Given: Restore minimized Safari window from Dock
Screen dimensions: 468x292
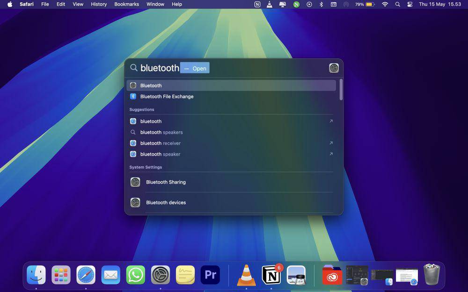Looking at the screenshot, I should (x=407, y=276).
